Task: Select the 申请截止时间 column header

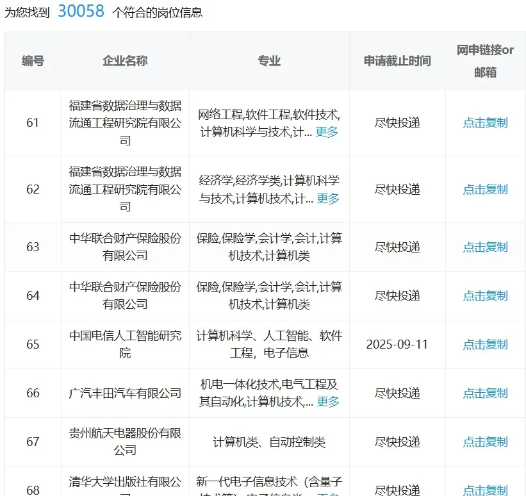Action: (397, 61)
